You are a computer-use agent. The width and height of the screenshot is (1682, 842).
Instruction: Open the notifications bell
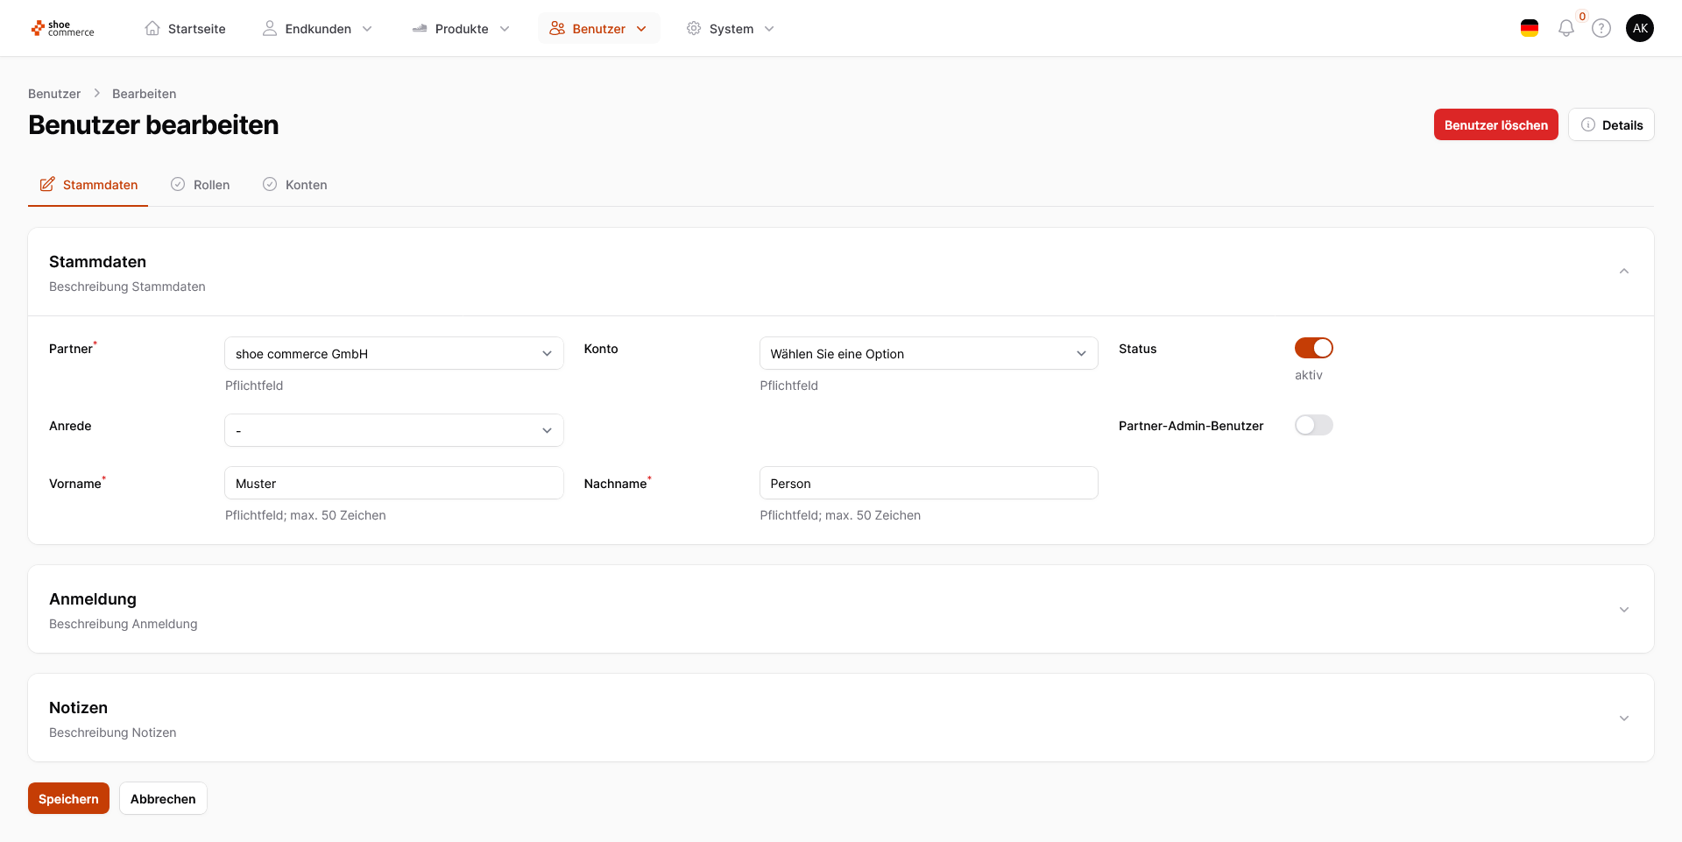[x=1565, y=28]
